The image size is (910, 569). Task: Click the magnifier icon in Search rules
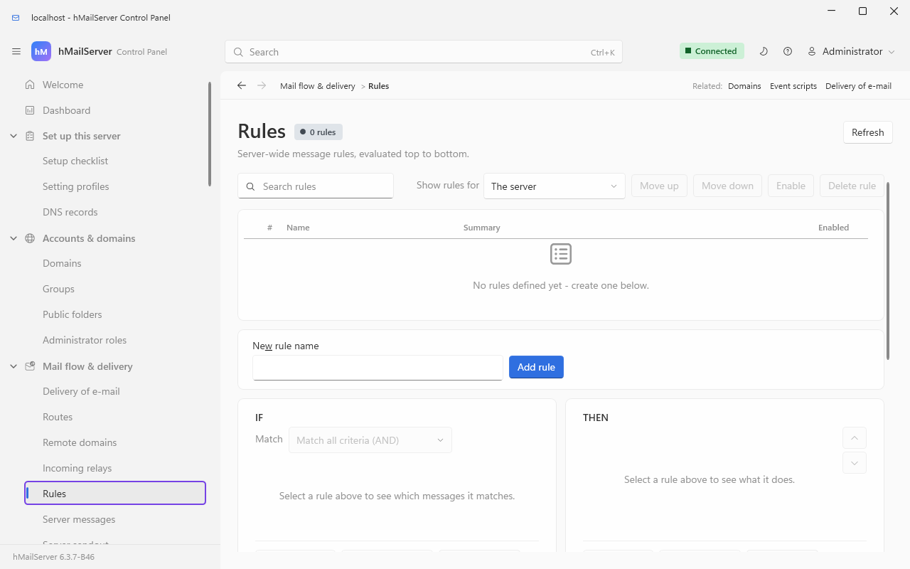[x=250, y=186]
